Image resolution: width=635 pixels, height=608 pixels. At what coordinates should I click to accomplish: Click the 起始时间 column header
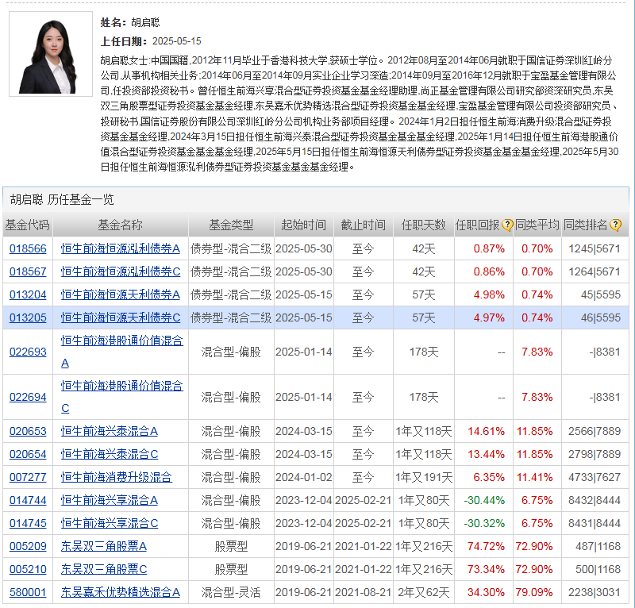point(304,225)
